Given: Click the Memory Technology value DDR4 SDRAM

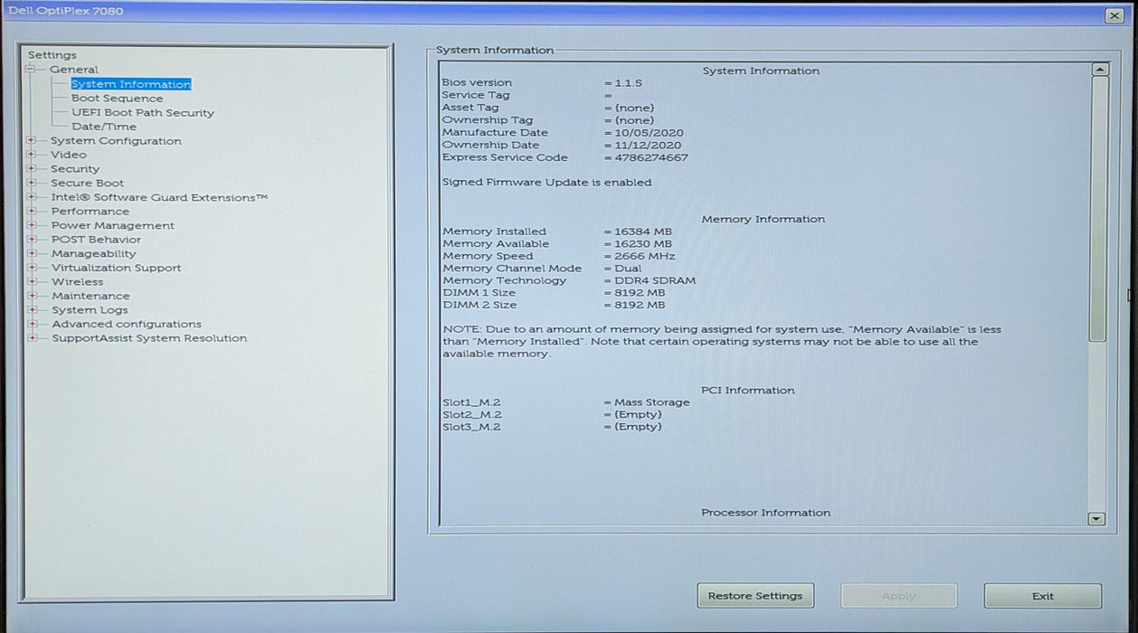Looking at the screenshot, I should click(655, 280).
